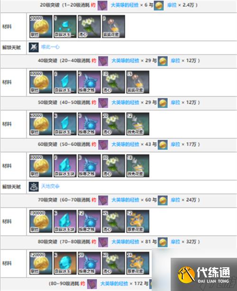Select the 20000 摩拉 material icon
This screenshot has height=291, width=237.
[x=41, y=27]
